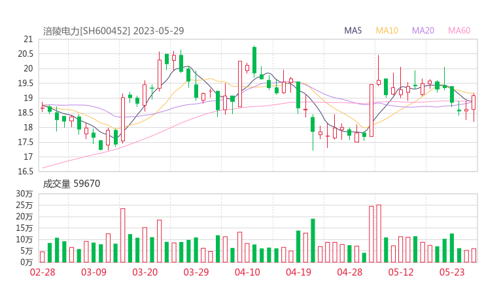The height and width of the screenshot is (287, 484).
Task: Click the 0万 volume axis label
Action: tap(27, 262)
